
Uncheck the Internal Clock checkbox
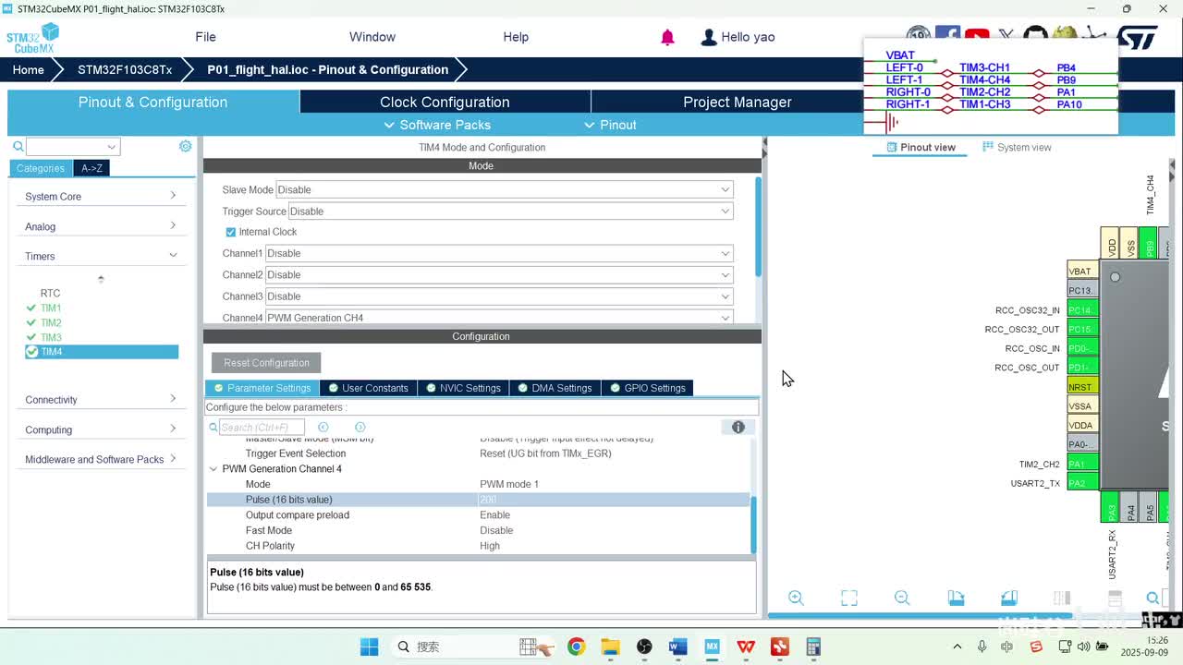coord(231,232)
